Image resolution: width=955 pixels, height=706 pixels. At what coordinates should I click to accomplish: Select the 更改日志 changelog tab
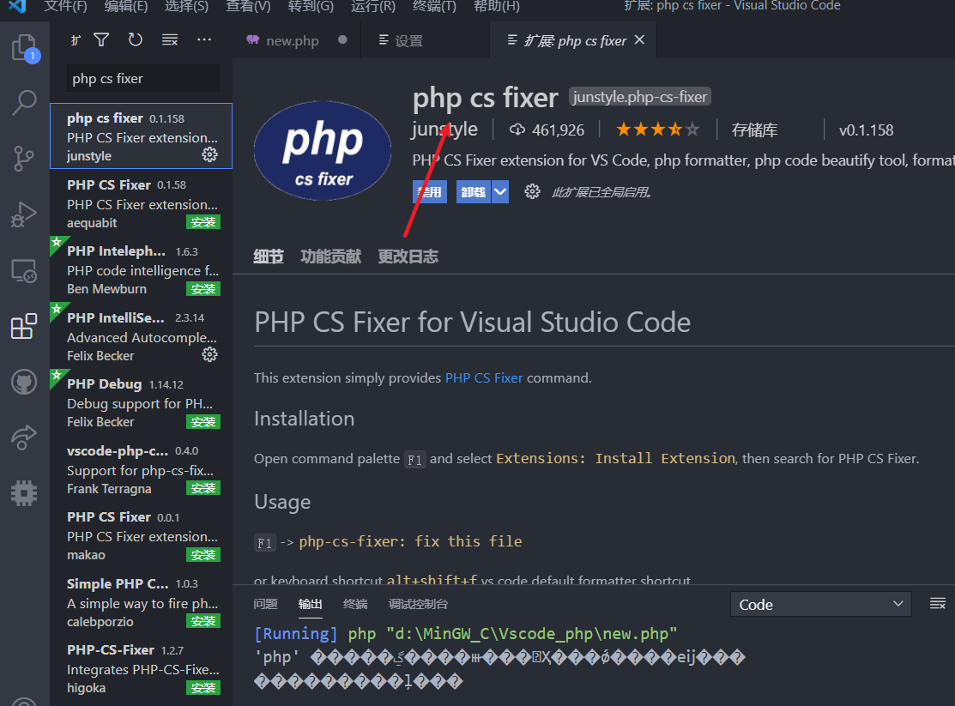click(x=408, y=256)
